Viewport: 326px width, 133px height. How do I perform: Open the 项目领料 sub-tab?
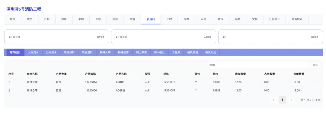pos(69,52)
